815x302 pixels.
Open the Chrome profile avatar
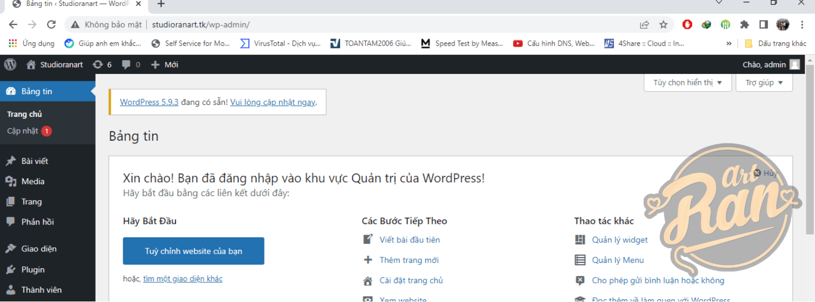(782, 24)
